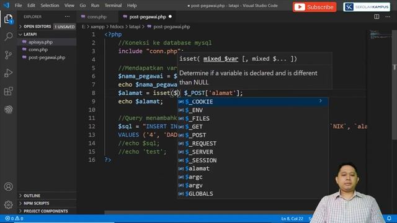397x223 pixels.
Task: Open the Explorer view in activity bar
Action: pyautogui.click(x=8, y=19)
